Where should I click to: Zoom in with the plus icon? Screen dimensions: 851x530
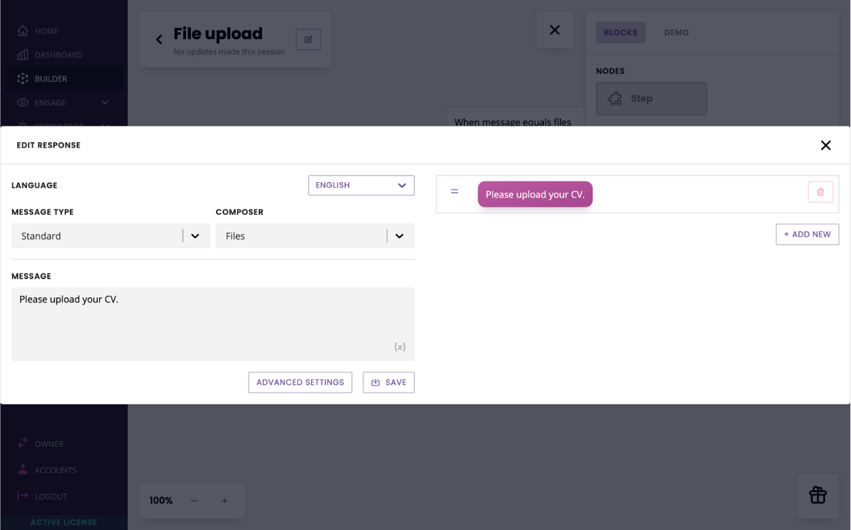point(225,501)
